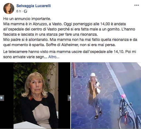Click the pink object on bicycle rail
141x129 pixels.
pyautogui.click(x=123, y=96)
